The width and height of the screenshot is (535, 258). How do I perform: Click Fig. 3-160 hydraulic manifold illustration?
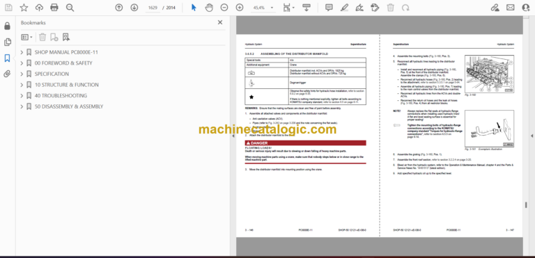point(490,73)
